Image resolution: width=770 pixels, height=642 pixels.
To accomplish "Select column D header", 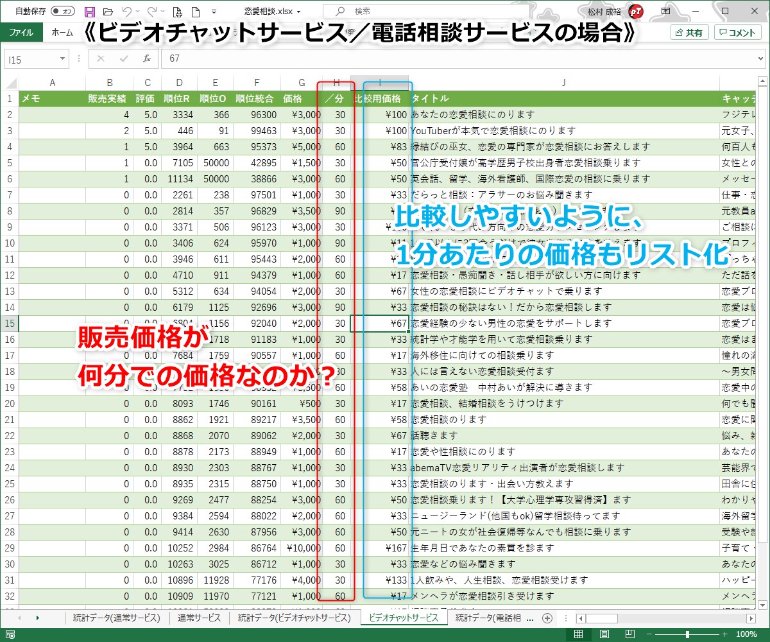I will 179,82.
